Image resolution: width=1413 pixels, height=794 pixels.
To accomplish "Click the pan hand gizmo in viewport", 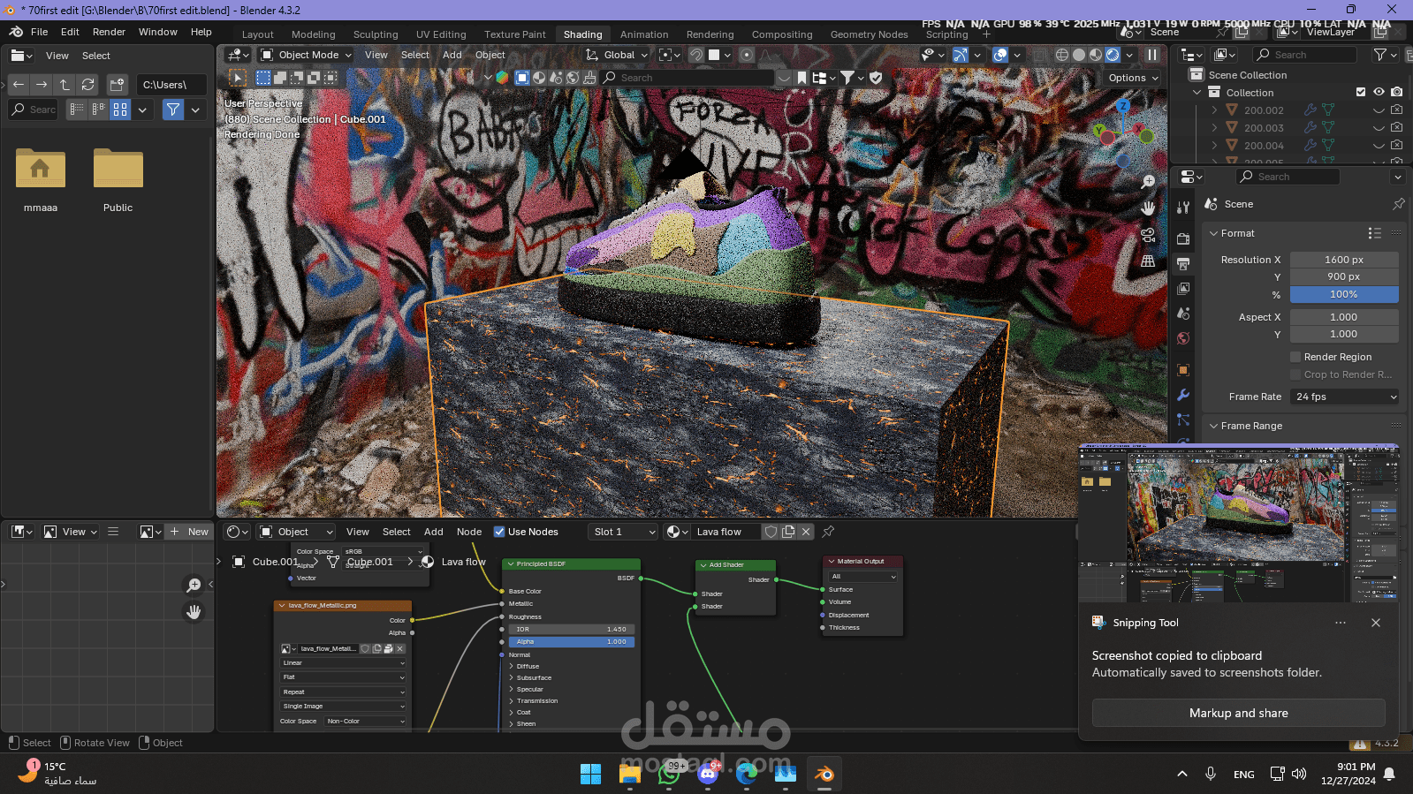I will click(1148, 208).
